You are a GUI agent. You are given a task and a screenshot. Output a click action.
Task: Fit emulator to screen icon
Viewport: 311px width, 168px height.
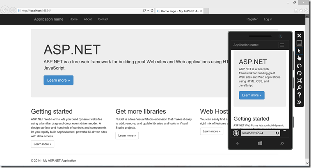(x=299, y=81)
